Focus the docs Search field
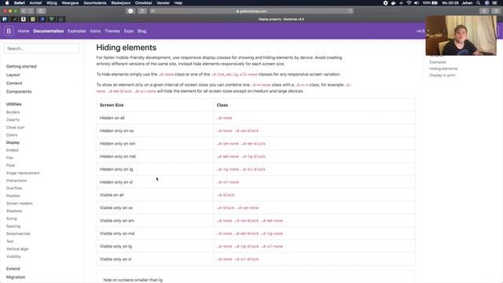503x283 pixels. (42, 49)
